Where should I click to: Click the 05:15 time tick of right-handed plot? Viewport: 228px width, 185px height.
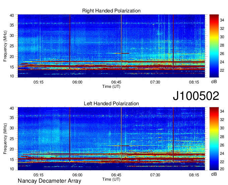click(39, 82)
